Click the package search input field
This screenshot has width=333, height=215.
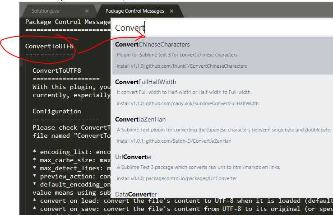coord(222,28)
